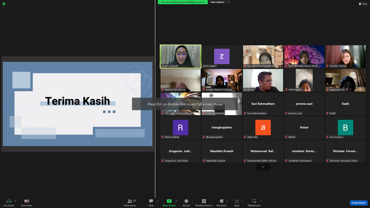Click muted mic icon on aris buchori's tile
Image resolution: width=370 pixels, height=208 pixels.
328,137
